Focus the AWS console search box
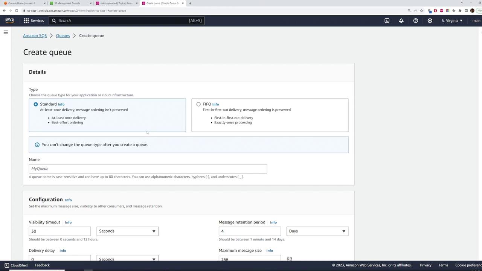 [127, 21]
